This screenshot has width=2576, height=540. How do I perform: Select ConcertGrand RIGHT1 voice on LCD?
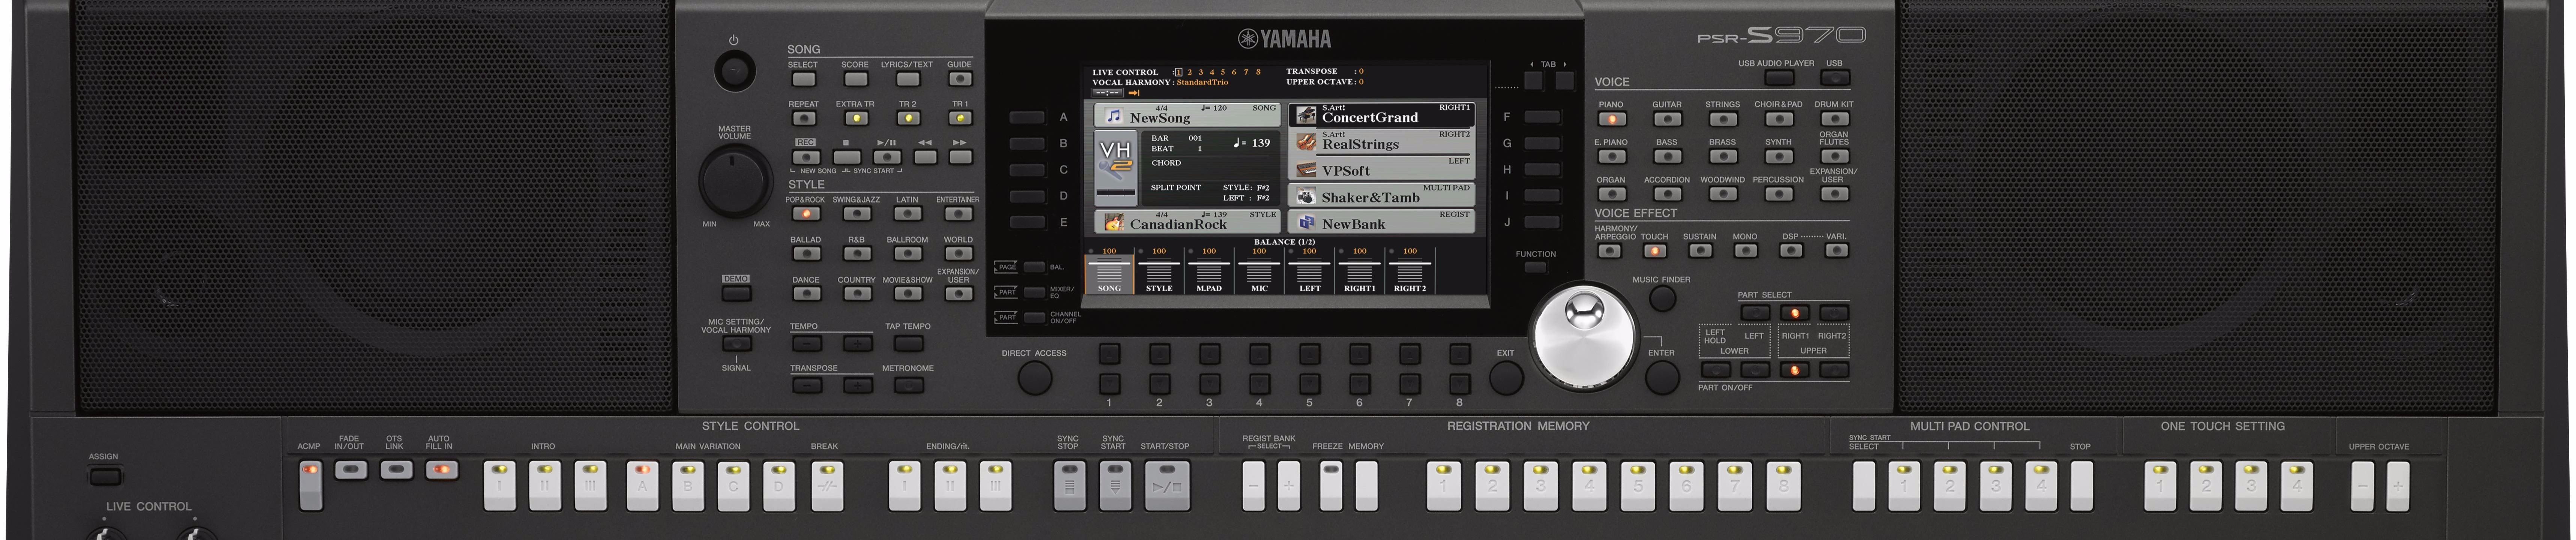click(x=1382, y=114)
